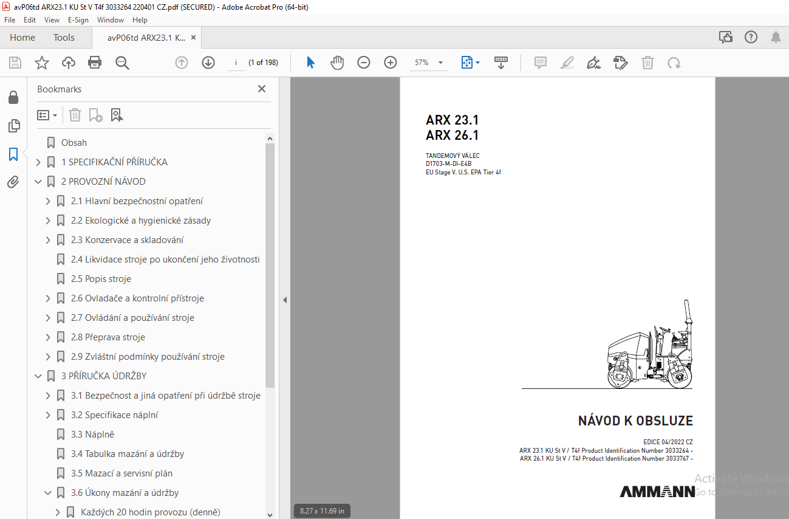Click the Delete page trash icon in toolbar

[x=648, y=63]
